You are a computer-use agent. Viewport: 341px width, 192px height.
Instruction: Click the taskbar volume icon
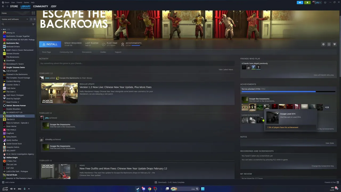(11, 189)
